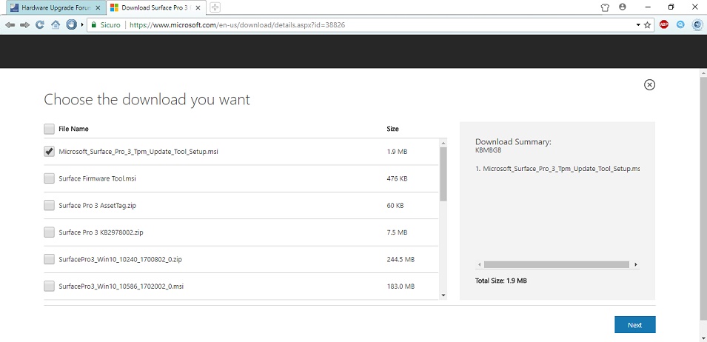Click the Surface Pro 3 AssetTag.zip file name
Viewport: 707px width, 342px height.
point(98,206)
